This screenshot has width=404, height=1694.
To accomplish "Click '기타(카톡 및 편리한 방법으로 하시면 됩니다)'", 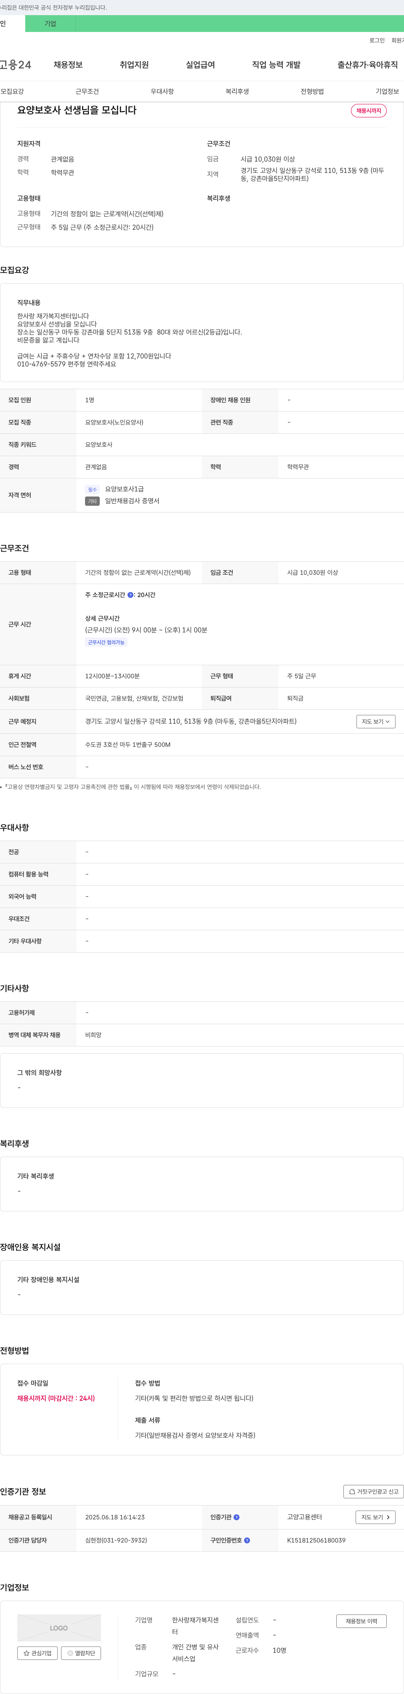I will point(194,1398).
